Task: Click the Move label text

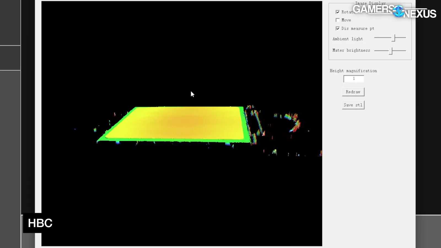Action: [x=346, y=20]
